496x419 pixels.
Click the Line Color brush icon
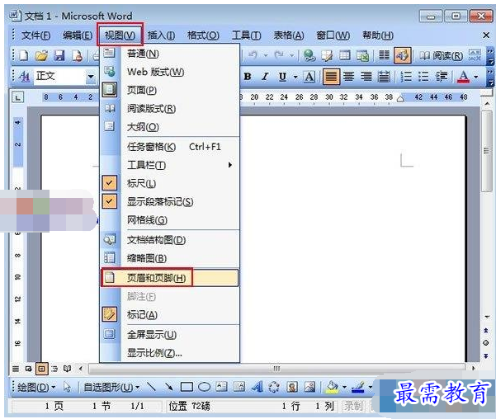[358, 387]
